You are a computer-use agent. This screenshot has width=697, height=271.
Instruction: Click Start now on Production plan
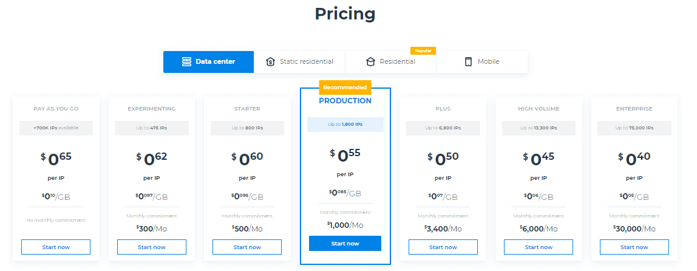click(345, 244)
